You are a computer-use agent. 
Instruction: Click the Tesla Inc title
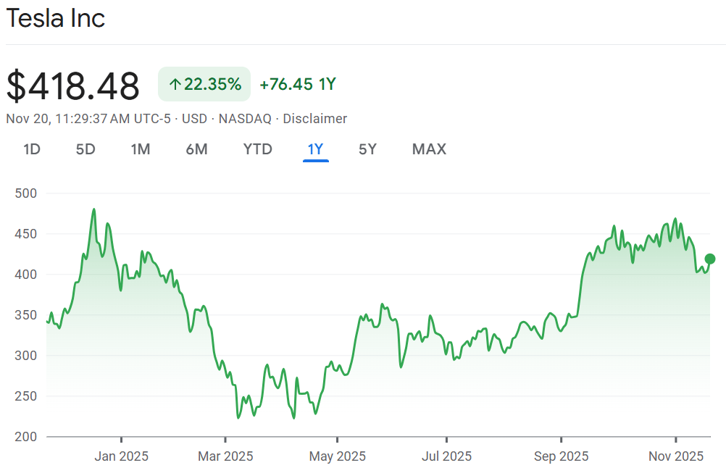pos(56,19)
